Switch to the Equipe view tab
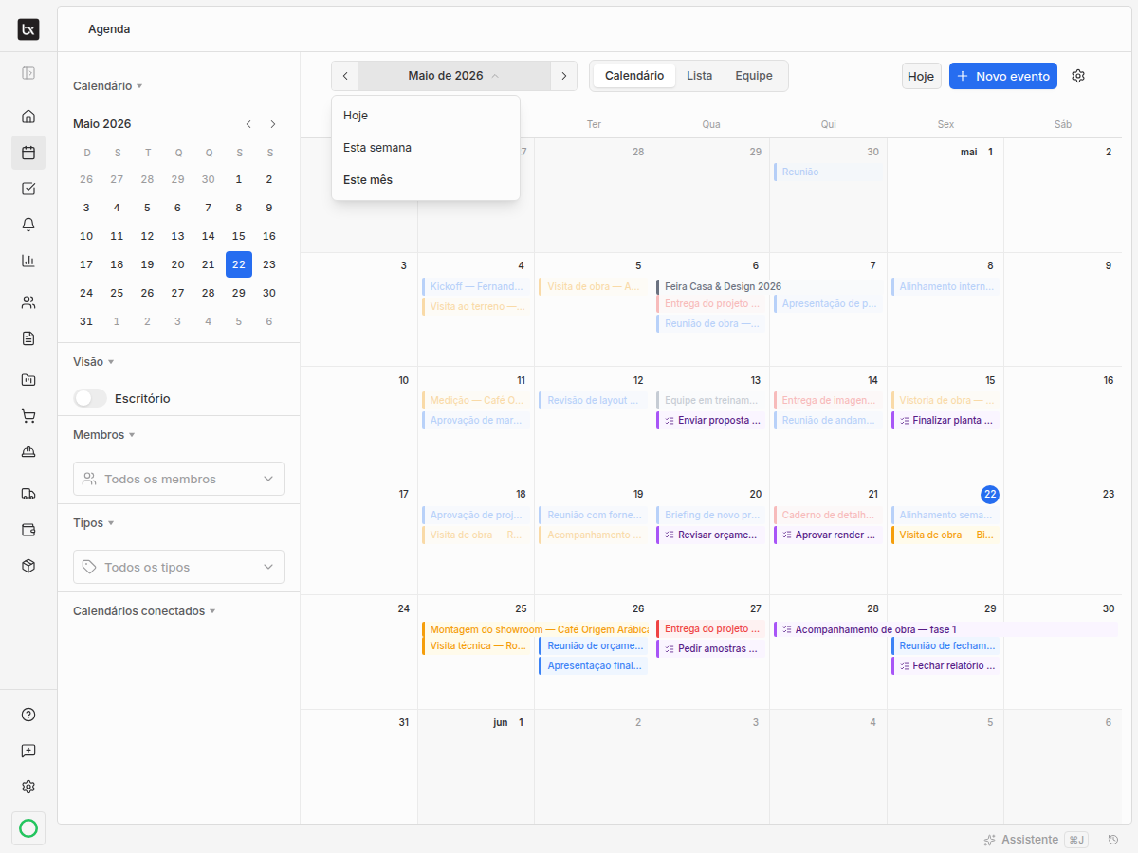 754,76
